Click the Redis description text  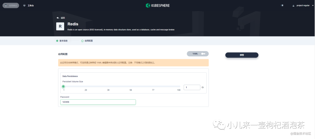(121, 29)
